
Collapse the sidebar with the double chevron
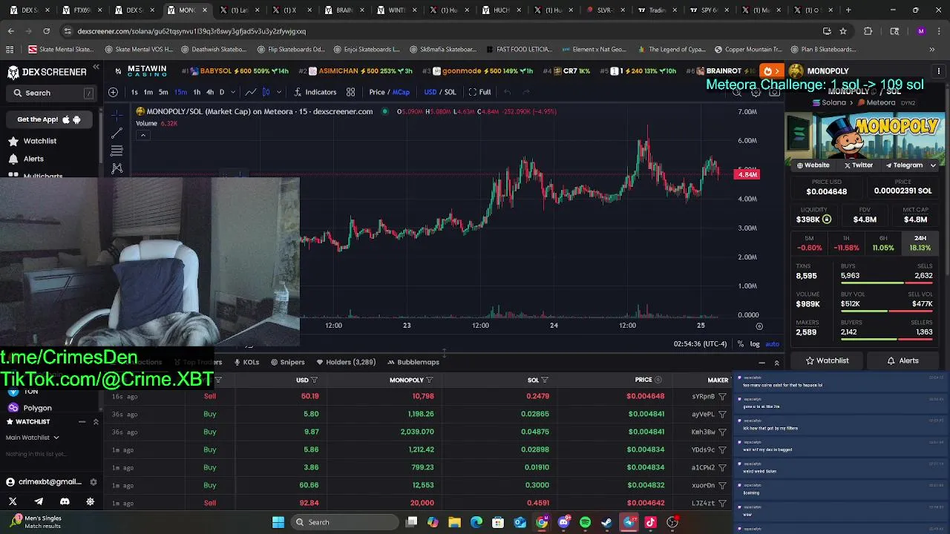[x=96, y=67]
